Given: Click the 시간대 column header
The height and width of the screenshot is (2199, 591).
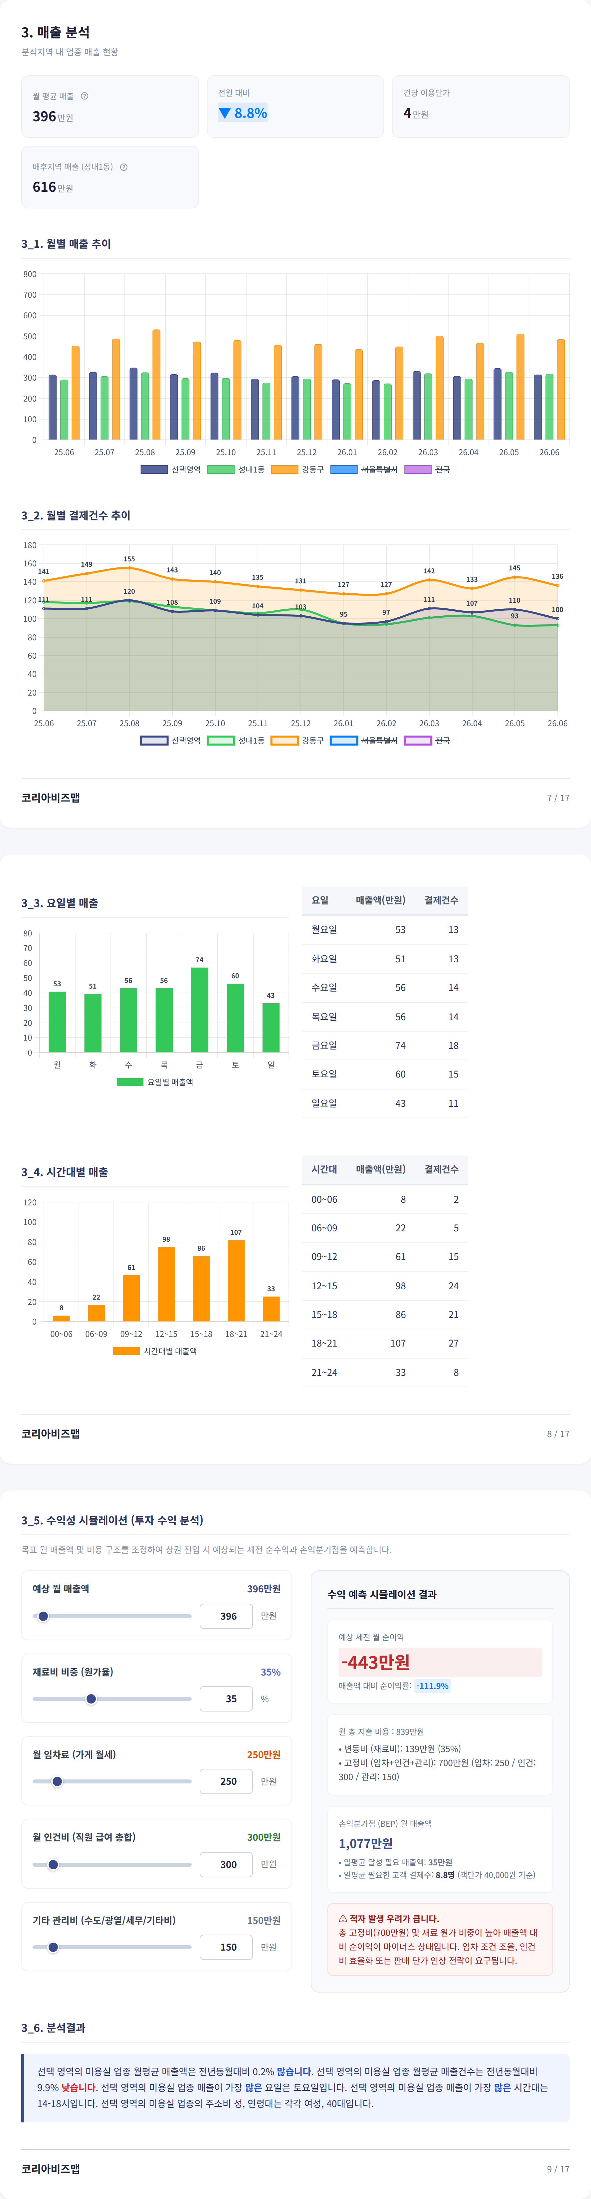Looking at the screenshot, I should 324,1169.
